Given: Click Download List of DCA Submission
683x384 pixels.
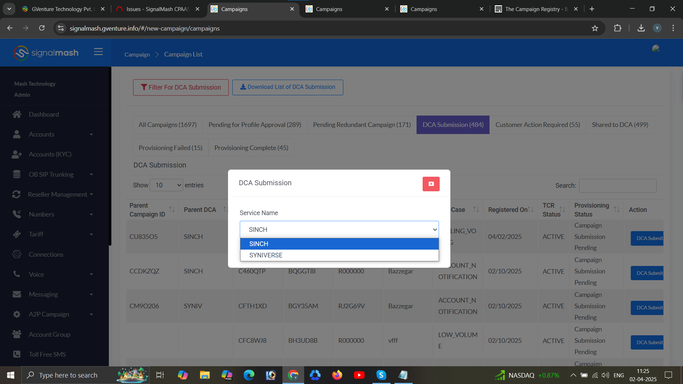Looking at the screenshot, I should [x=287, y=87].
